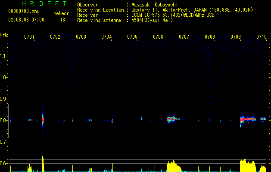Image resolution: width=271 pixels, height=172 pixels.
Task: Click the Observer label
Action: tap(87, 5)
